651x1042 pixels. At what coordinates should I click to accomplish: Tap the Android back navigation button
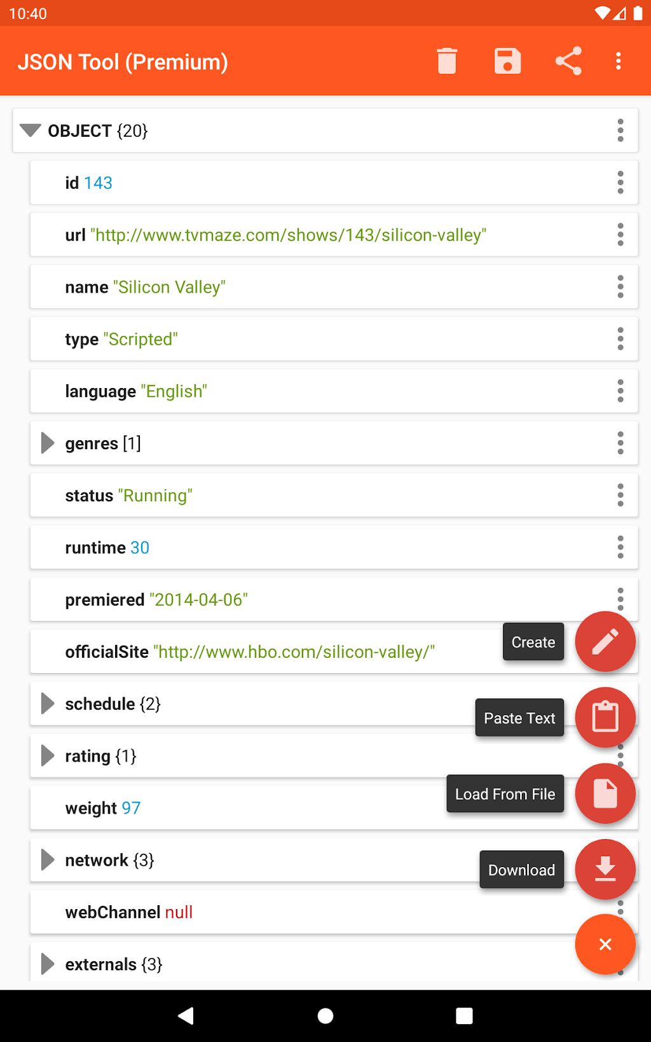tap(186, 1016)
